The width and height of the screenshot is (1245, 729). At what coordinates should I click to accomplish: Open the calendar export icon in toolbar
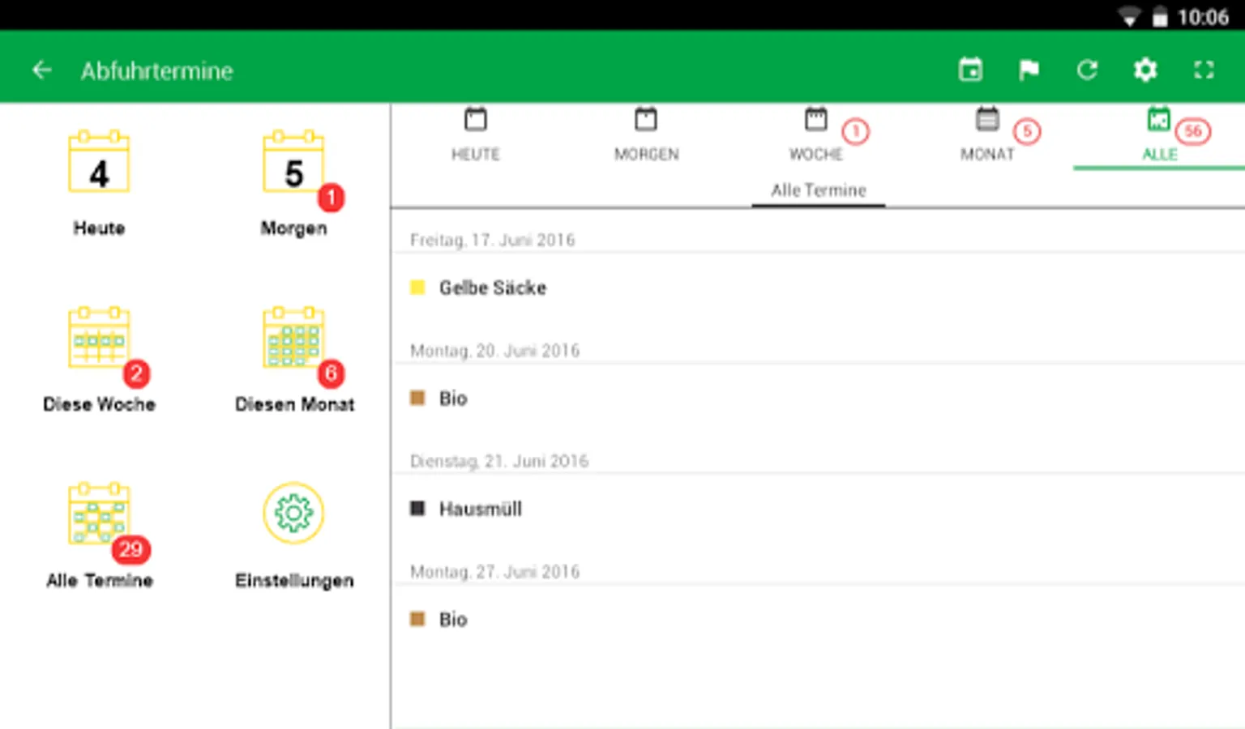pos(970,70)
